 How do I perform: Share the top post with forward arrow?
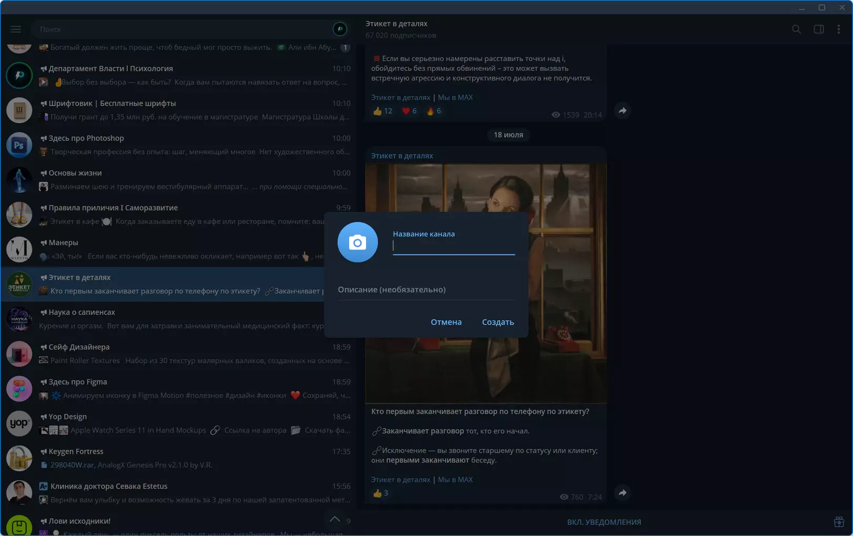[622, 111]
